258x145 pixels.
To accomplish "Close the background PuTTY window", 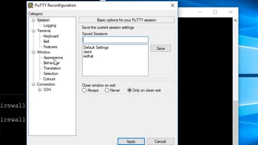I will pyautogui.click(x=231, y=12).
